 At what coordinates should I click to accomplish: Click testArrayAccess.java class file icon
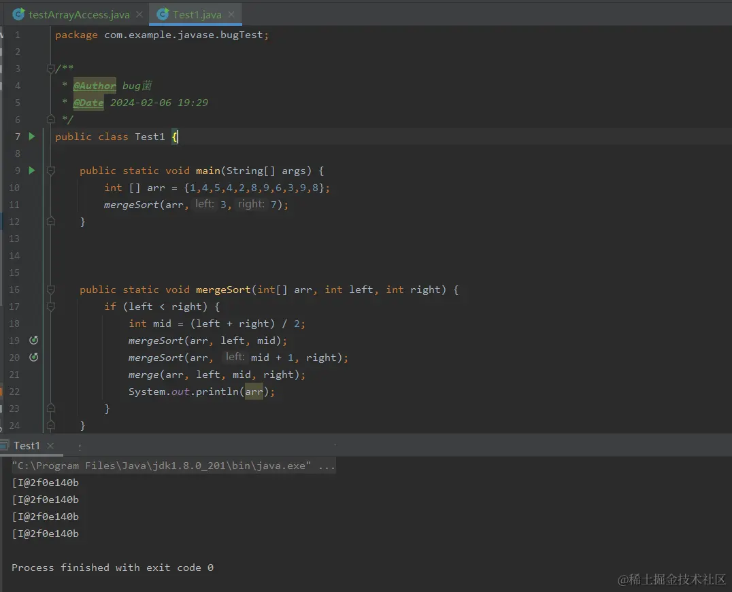[18, 14]
